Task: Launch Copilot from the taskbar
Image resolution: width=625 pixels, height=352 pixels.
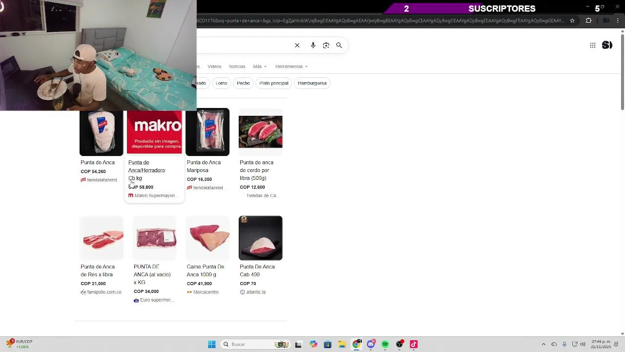Action: pos(313,344)
